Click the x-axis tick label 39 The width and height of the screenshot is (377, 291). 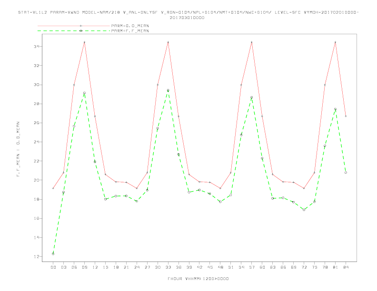189,267
